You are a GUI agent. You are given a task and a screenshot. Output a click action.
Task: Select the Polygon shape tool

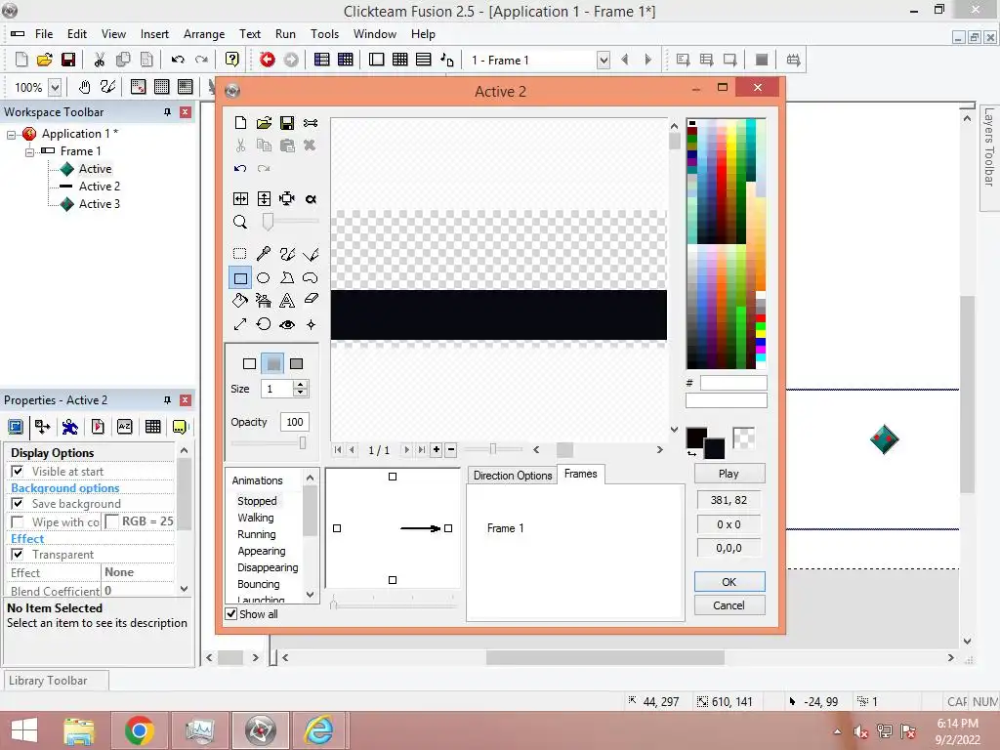tap(287, 278)
